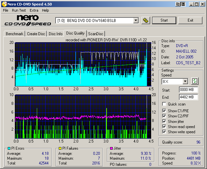Click the drive options icon beside drive selector
This screenshot has height=169, width=207.
(x=146, y=20)
